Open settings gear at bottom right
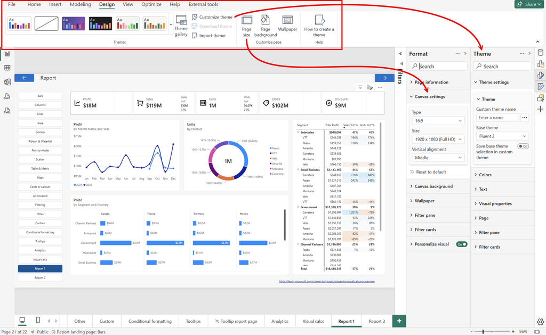This screenshot has width=546, height=335. [x=540, y=322]
